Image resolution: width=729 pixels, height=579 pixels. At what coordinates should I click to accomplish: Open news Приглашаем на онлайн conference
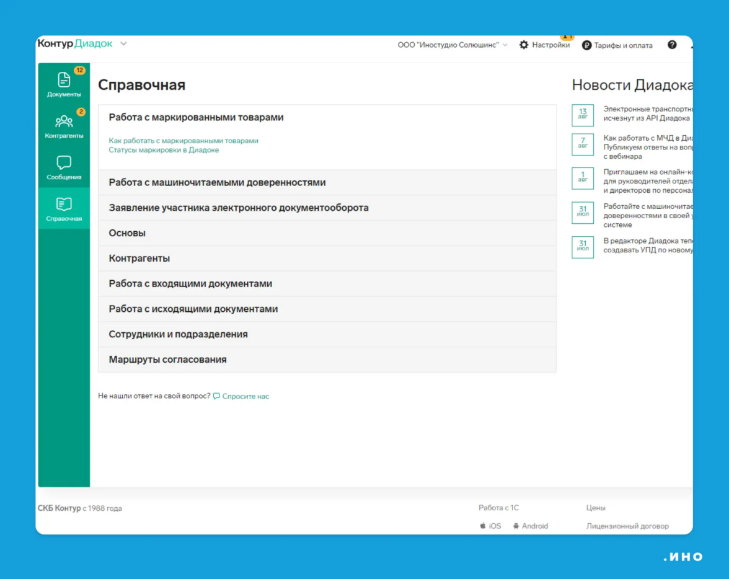click(x=648, y=181)
